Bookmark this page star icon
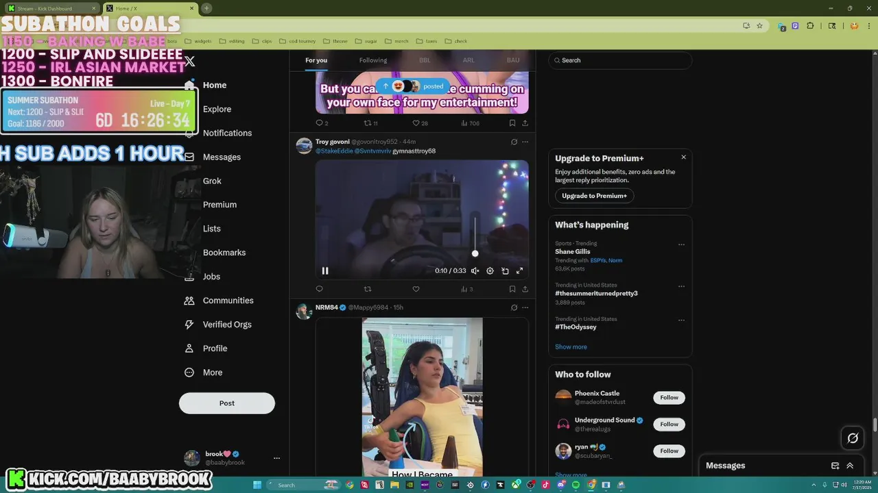878x493 pixels. click(x=759, y=26)
